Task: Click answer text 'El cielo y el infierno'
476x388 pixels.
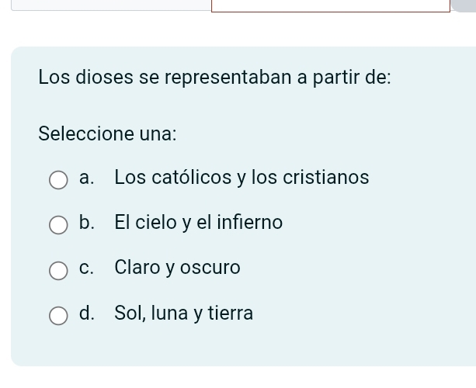Action: 198,223
